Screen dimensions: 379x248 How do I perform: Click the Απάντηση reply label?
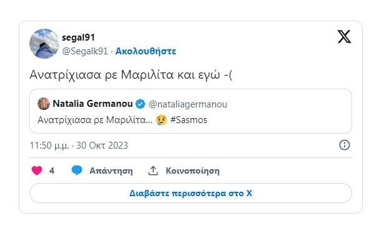(111, 171)
